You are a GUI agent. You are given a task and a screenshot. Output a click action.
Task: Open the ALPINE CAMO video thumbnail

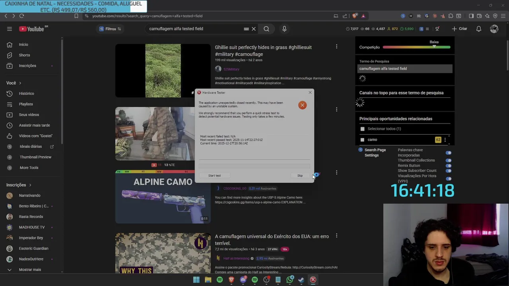coord(163,197)
